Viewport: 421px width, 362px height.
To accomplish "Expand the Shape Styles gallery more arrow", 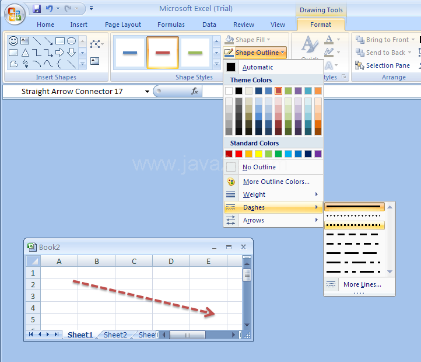I will pos(216,64).
